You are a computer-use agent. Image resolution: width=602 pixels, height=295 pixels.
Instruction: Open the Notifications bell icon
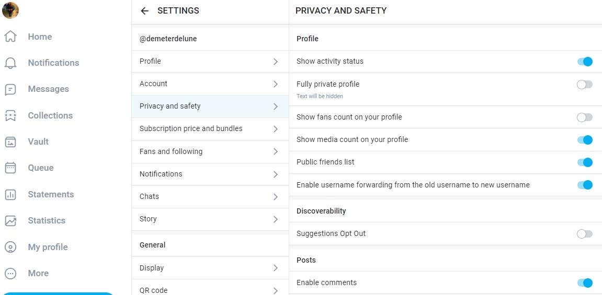click(x=10, y=63)
